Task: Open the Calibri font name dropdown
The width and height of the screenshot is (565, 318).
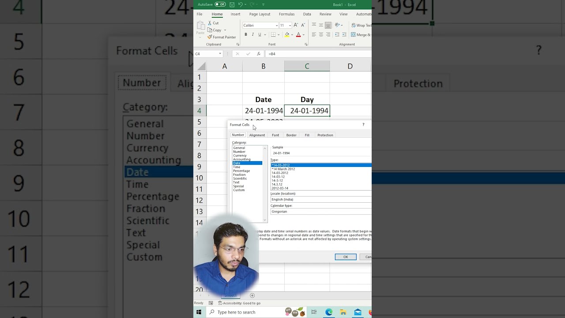Action: (x=277, y=26)
